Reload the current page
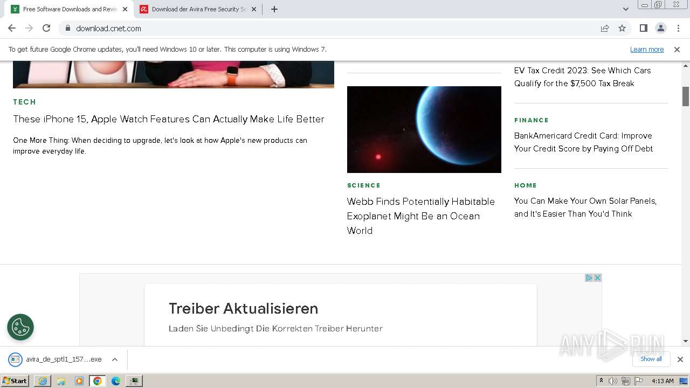 point(46,28)
